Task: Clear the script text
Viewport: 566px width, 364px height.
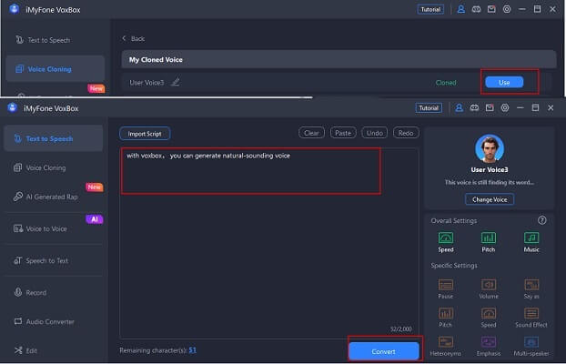Action: pos(311,133)
